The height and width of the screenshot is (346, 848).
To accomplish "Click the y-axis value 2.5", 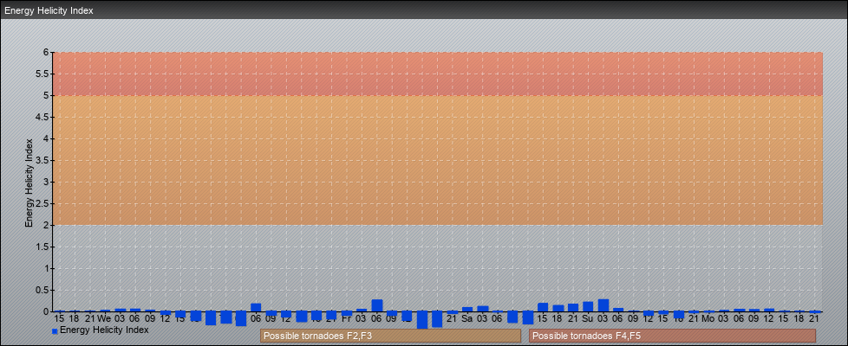I will [42, 203].
